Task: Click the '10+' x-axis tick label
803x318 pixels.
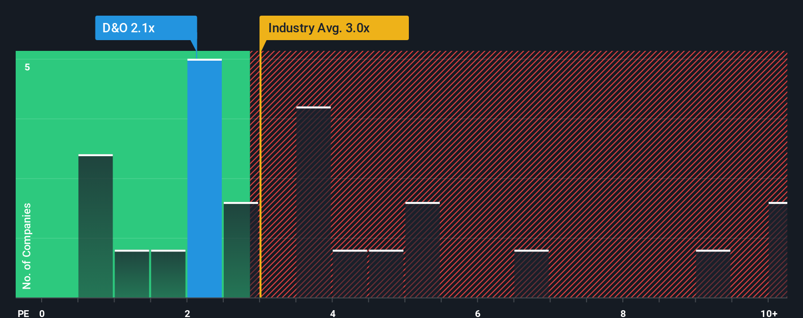Action: coord(769,313)
